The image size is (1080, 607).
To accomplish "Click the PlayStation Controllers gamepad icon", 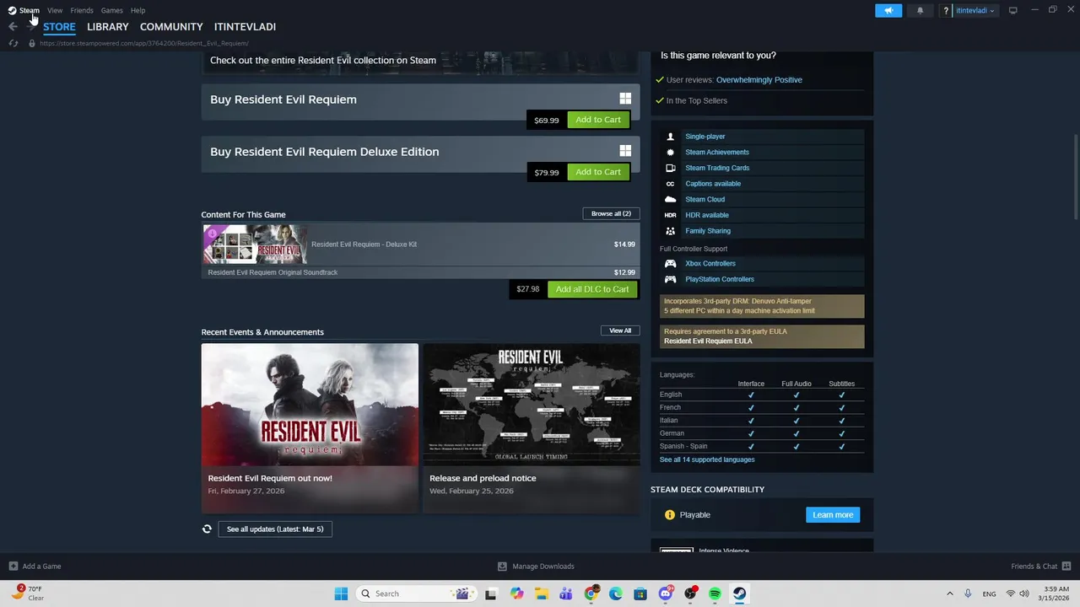I will (670, 279).
